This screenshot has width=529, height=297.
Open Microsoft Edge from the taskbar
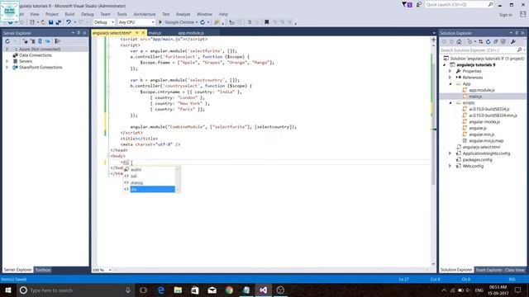click(x=161, y=290)
